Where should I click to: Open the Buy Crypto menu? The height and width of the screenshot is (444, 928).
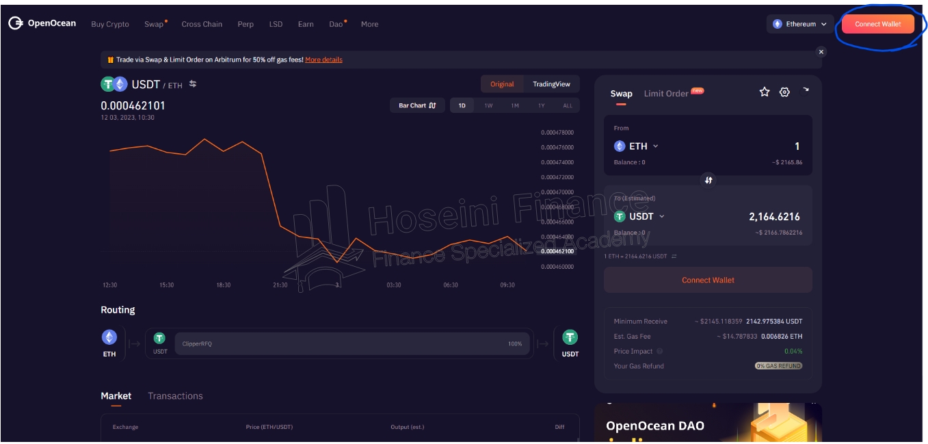pos(110,24)
